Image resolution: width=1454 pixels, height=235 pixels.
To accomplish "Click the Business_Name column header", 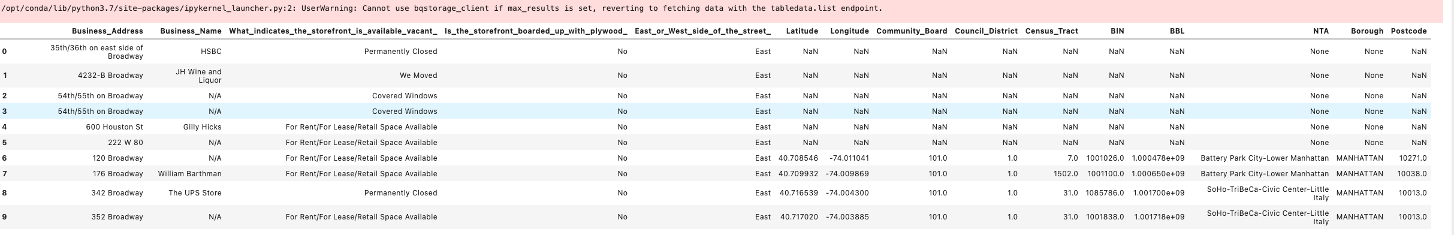I will click(191, 31).
